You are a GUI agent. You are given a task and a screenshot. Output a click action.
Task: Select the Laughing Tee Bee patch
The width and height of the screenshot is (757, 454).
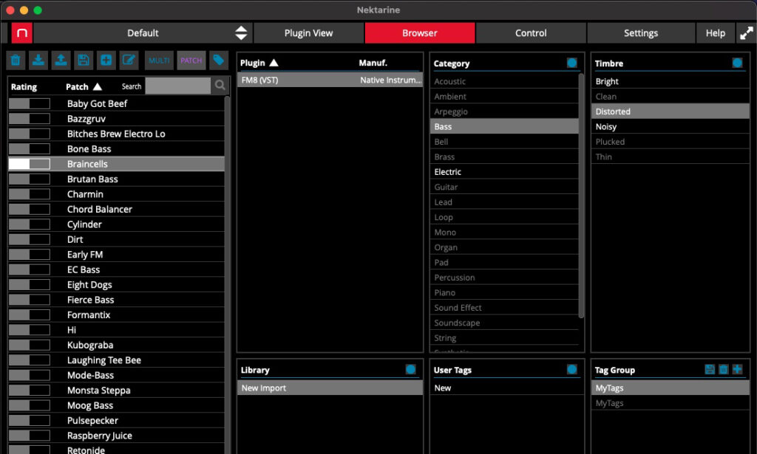click(116, 360)
